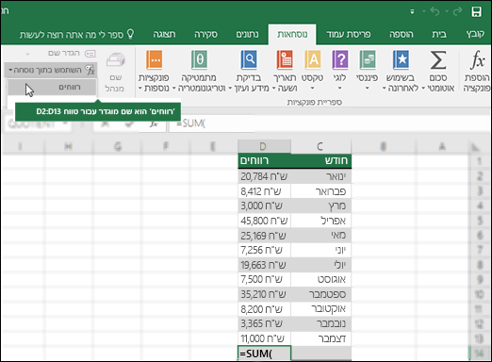Image resolution: width=492 pixels, height=362 pixels.
Task: Select column D header
Action: click(264, 146)
